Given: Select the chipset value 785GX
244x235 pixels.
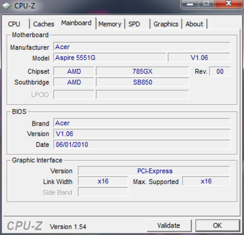Looking at the screenshot, I should (x=143, y=71).
